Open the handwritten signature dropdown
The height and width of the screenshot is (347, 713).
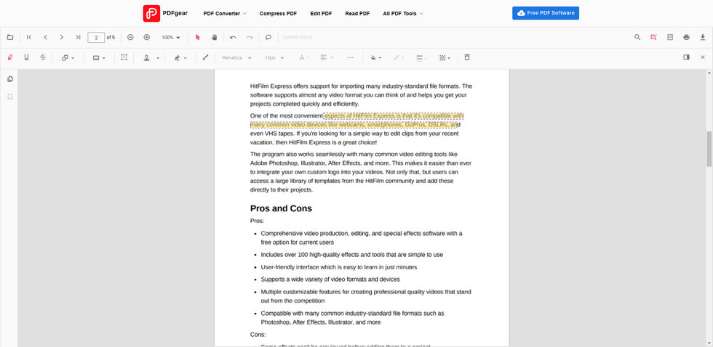click(180, 57)
